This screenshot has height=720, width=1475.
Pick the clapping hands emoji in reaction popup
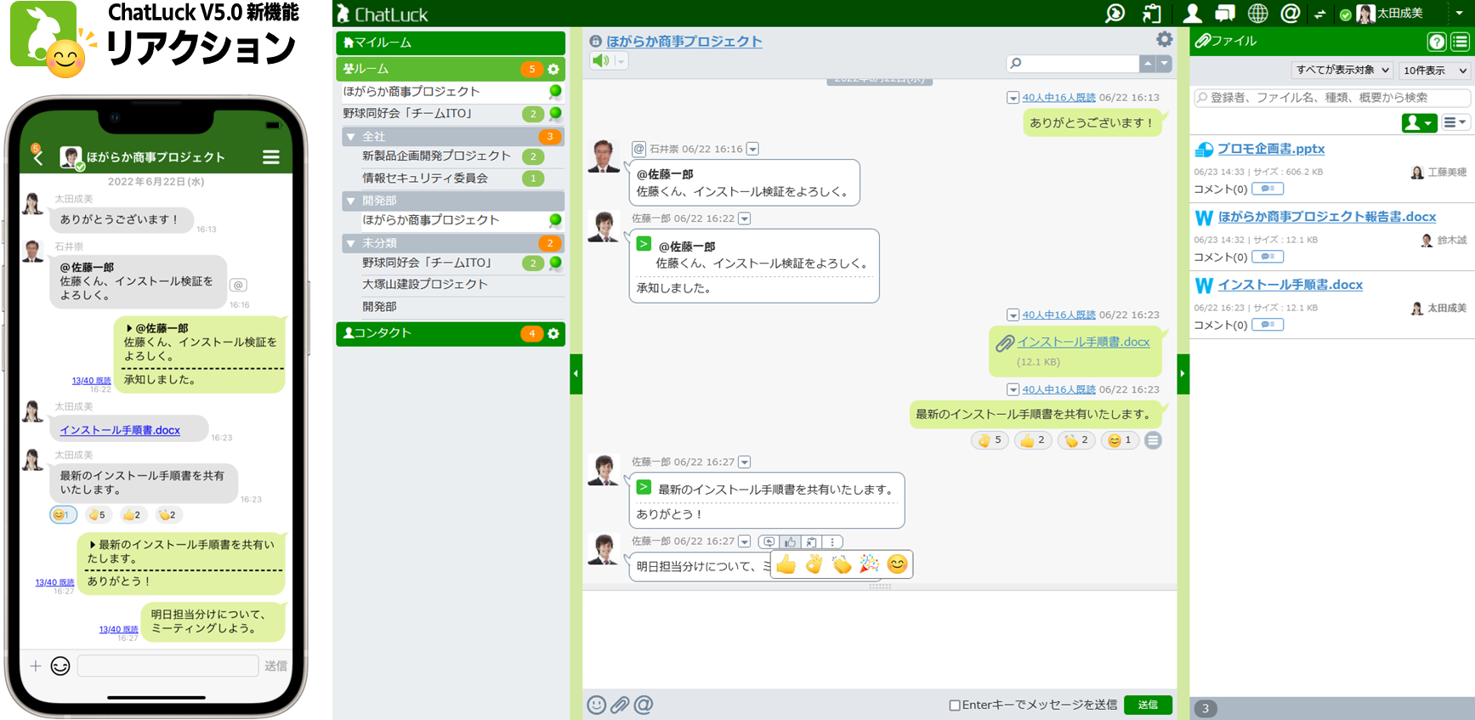[x=842, y=564]
